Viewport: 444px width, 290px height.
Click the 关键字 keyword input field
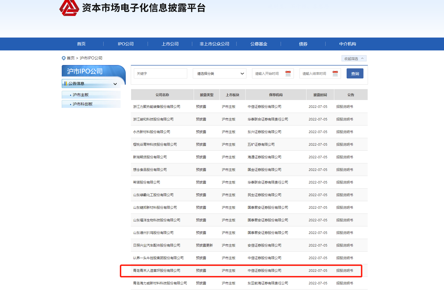[x=161, y=73]
